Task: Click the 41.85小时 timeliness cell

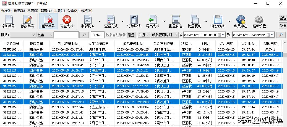Action: click(205, 76)
